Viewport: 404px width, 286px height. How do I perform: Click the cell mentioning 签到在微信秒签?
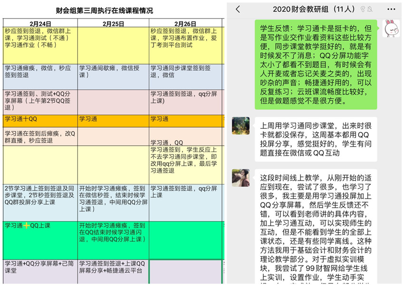(114, 202)
